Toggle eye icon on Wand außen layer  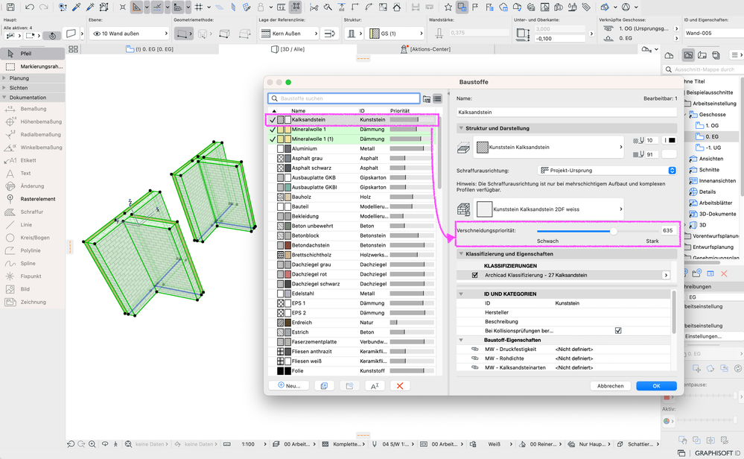pyautogui.click(x=97, y=34)
